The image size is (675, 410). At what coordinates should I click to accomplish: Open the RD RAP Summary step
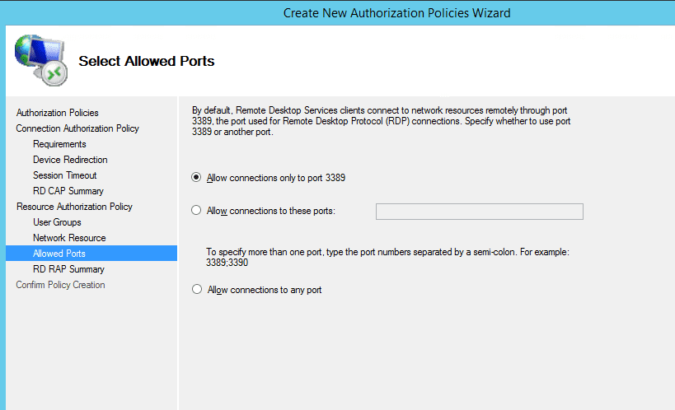pos(68,269)
